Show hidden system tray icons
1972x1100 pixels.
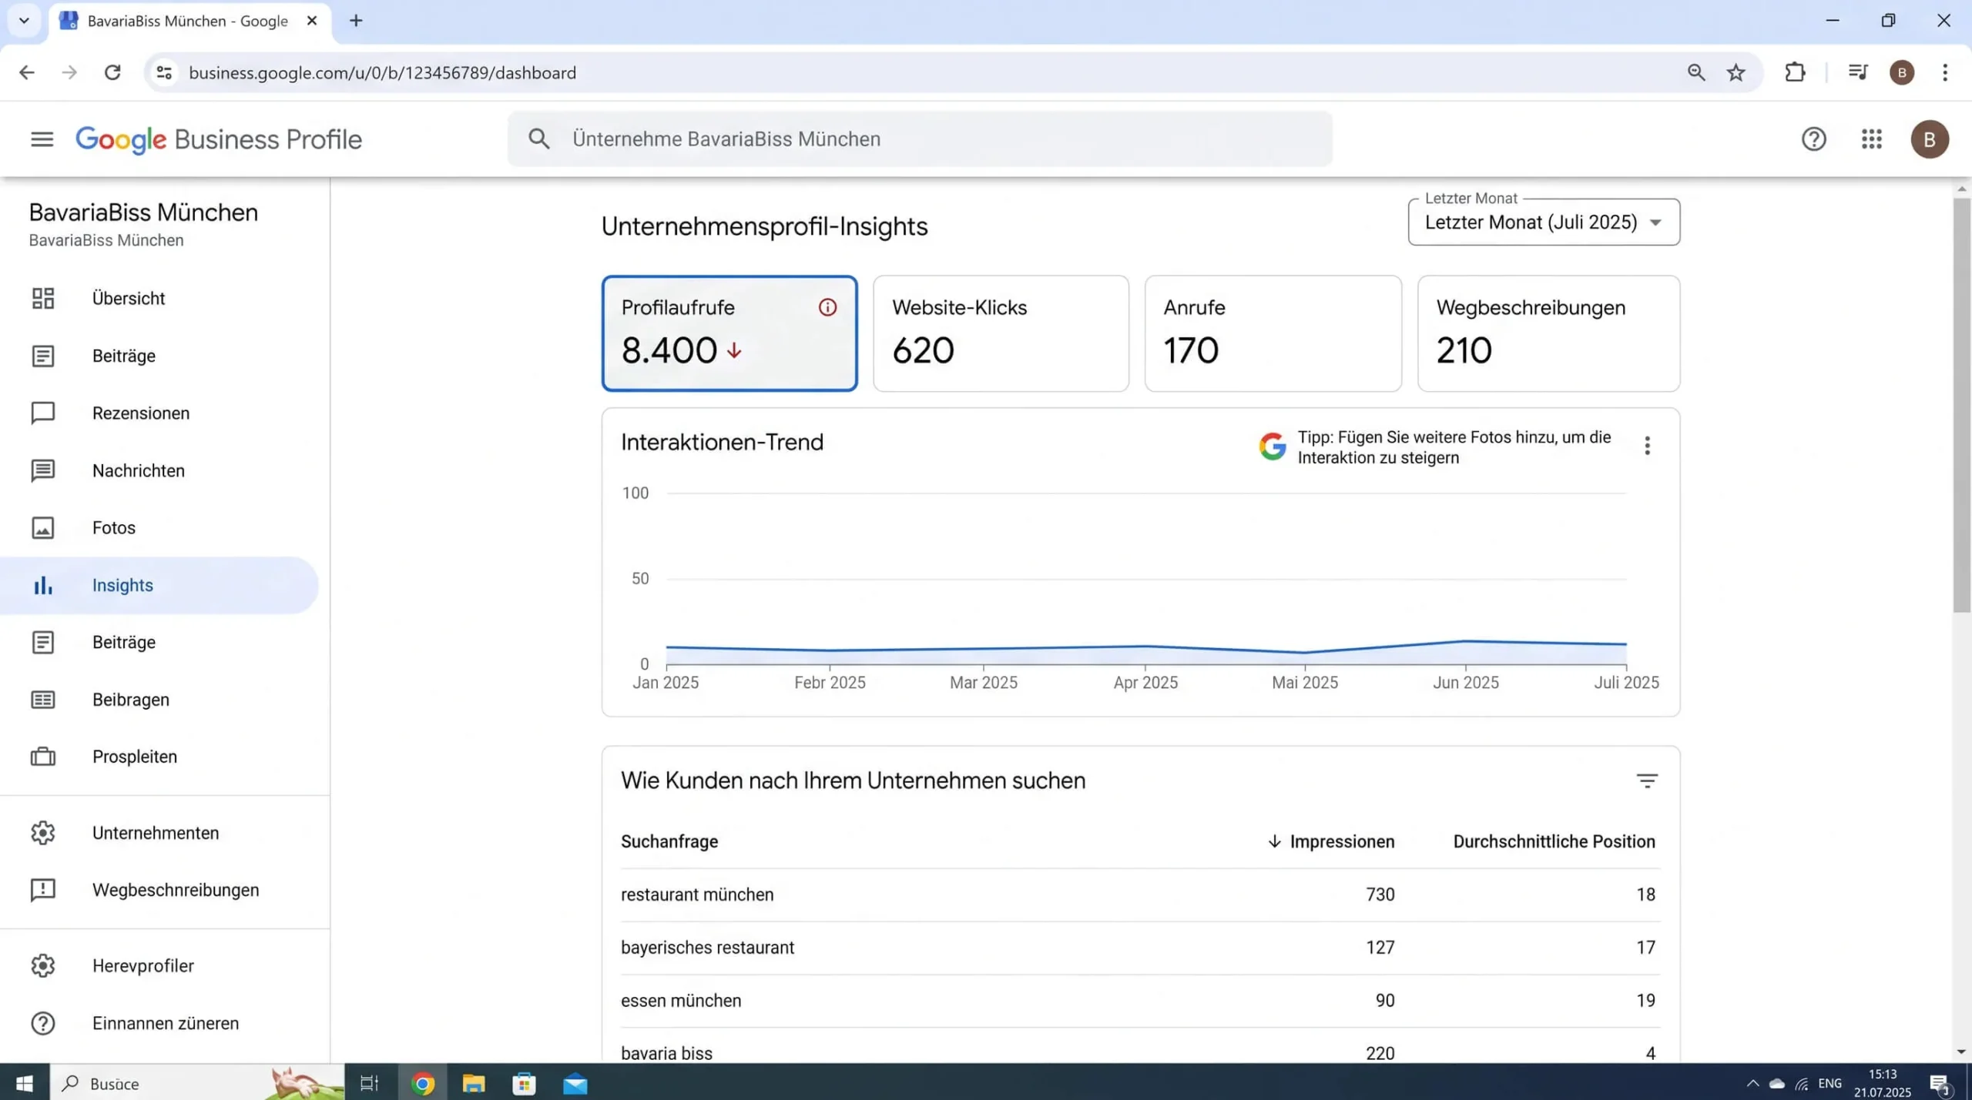1752,1083
